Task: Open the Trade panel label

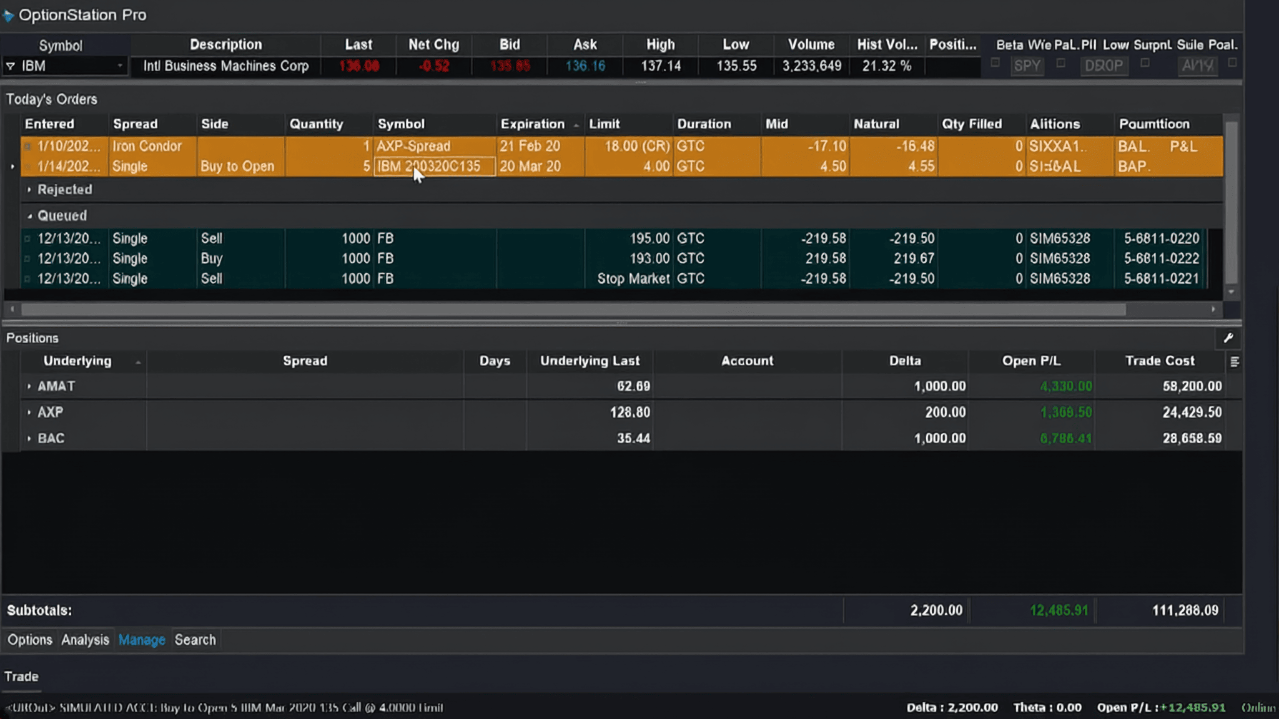Action: point(21,677)
